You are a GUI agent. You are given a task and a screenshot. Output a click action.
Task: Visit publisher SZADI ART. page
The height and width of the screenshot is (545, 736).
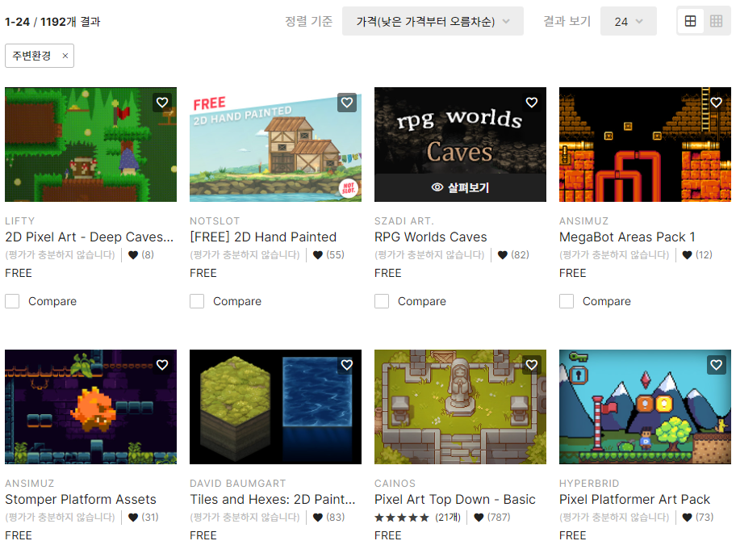pyautogui.click(x=404, y=221)
